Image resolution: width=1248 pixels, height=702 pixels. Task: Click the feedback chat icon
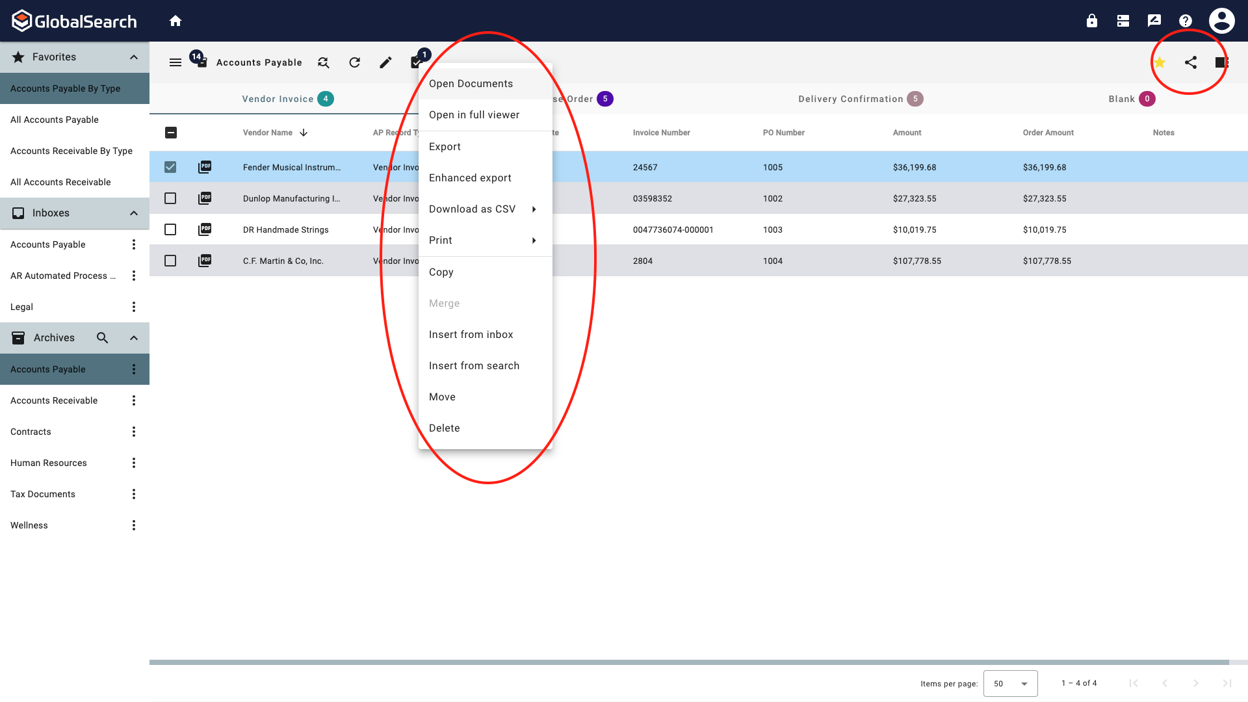1154,20
